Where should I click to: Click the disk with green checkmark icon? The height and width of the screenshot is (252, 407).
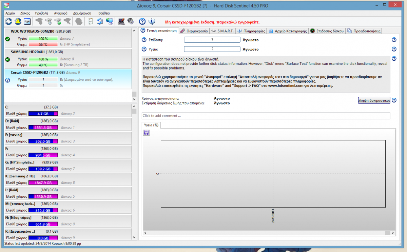58,21
